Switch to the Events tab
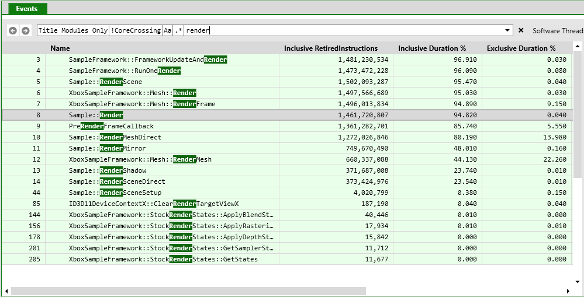 (x=26, y=9)
